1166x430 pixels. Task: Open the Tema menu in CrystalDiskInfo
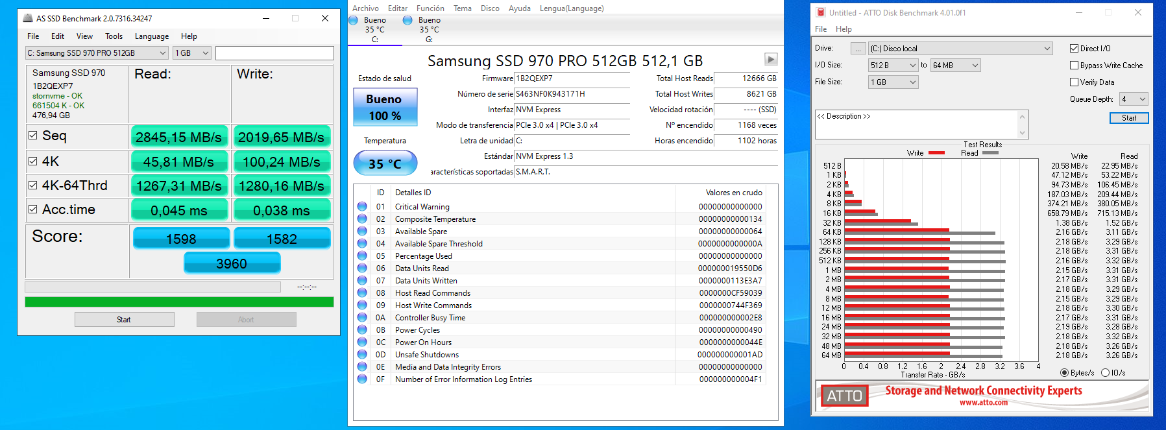click(x=463, y=8)
